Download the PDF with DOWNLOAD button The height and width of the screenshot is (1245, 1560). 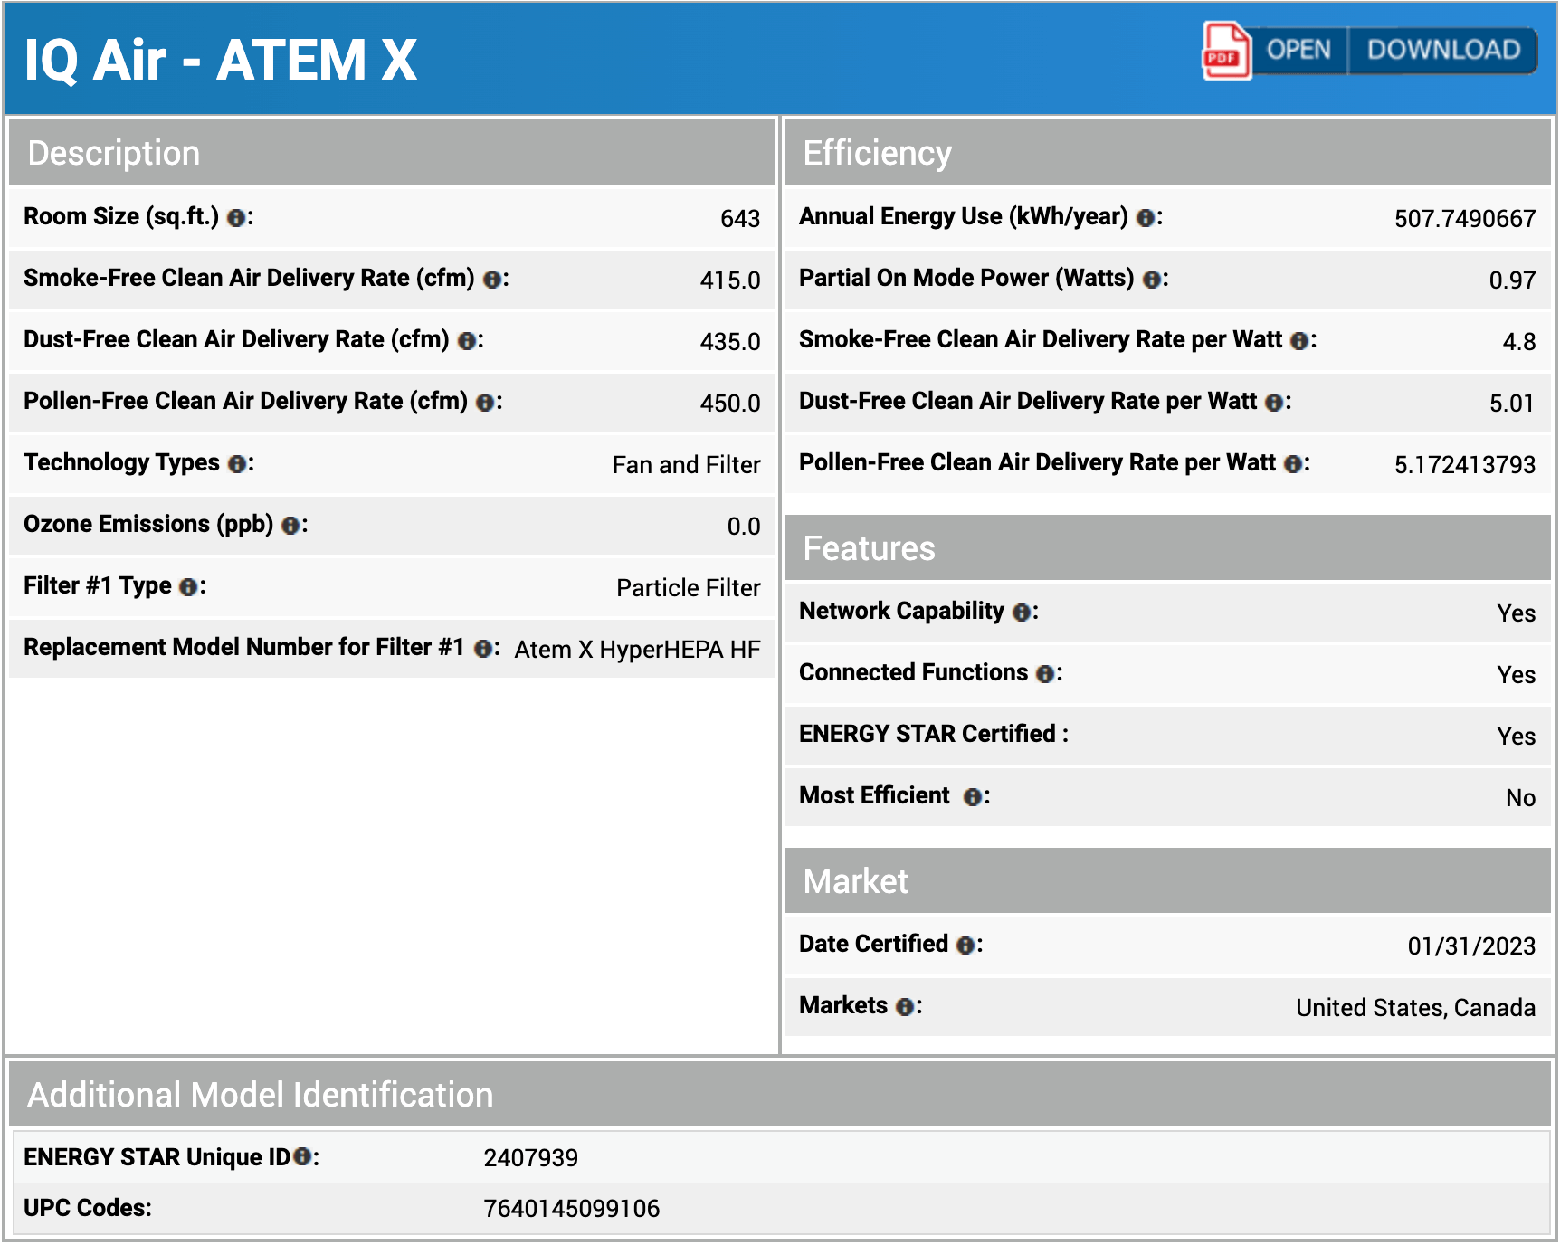[x=1443, y=50]
